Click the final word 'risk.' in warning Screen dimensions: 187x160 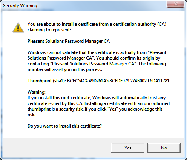[31, 115]
